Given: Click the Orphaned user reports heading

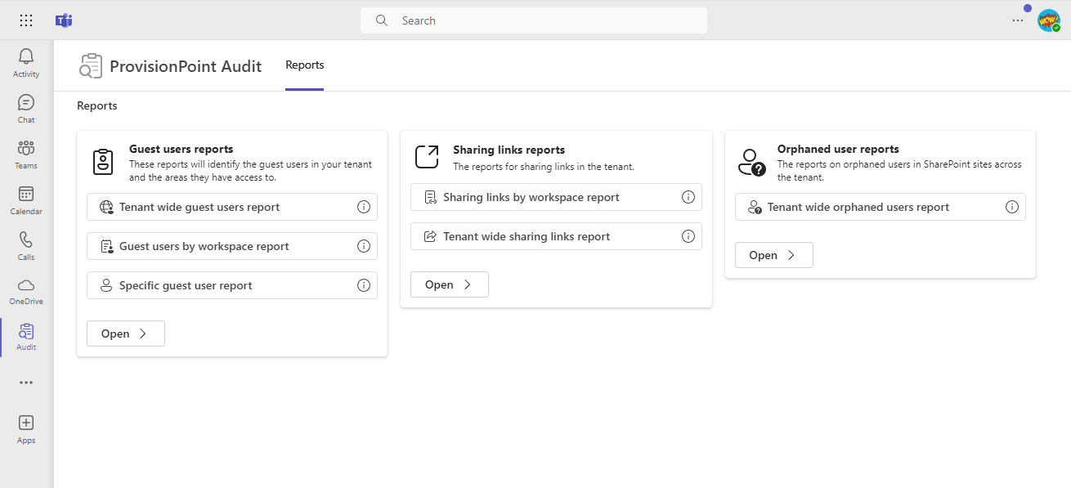Looking at the screenshot, I should [x=838, y=150].
